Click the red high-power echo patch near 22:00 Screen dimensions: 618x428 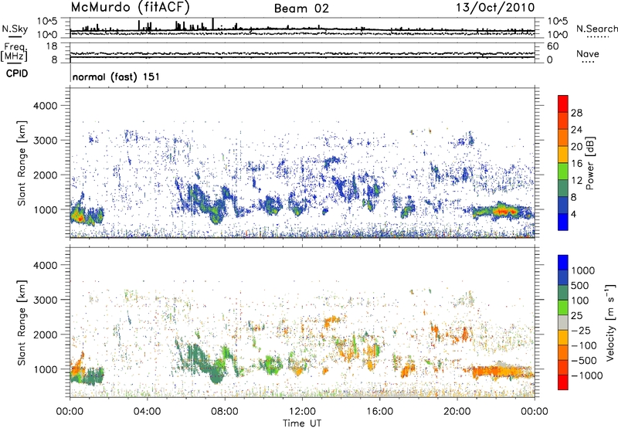click(506, 212)
